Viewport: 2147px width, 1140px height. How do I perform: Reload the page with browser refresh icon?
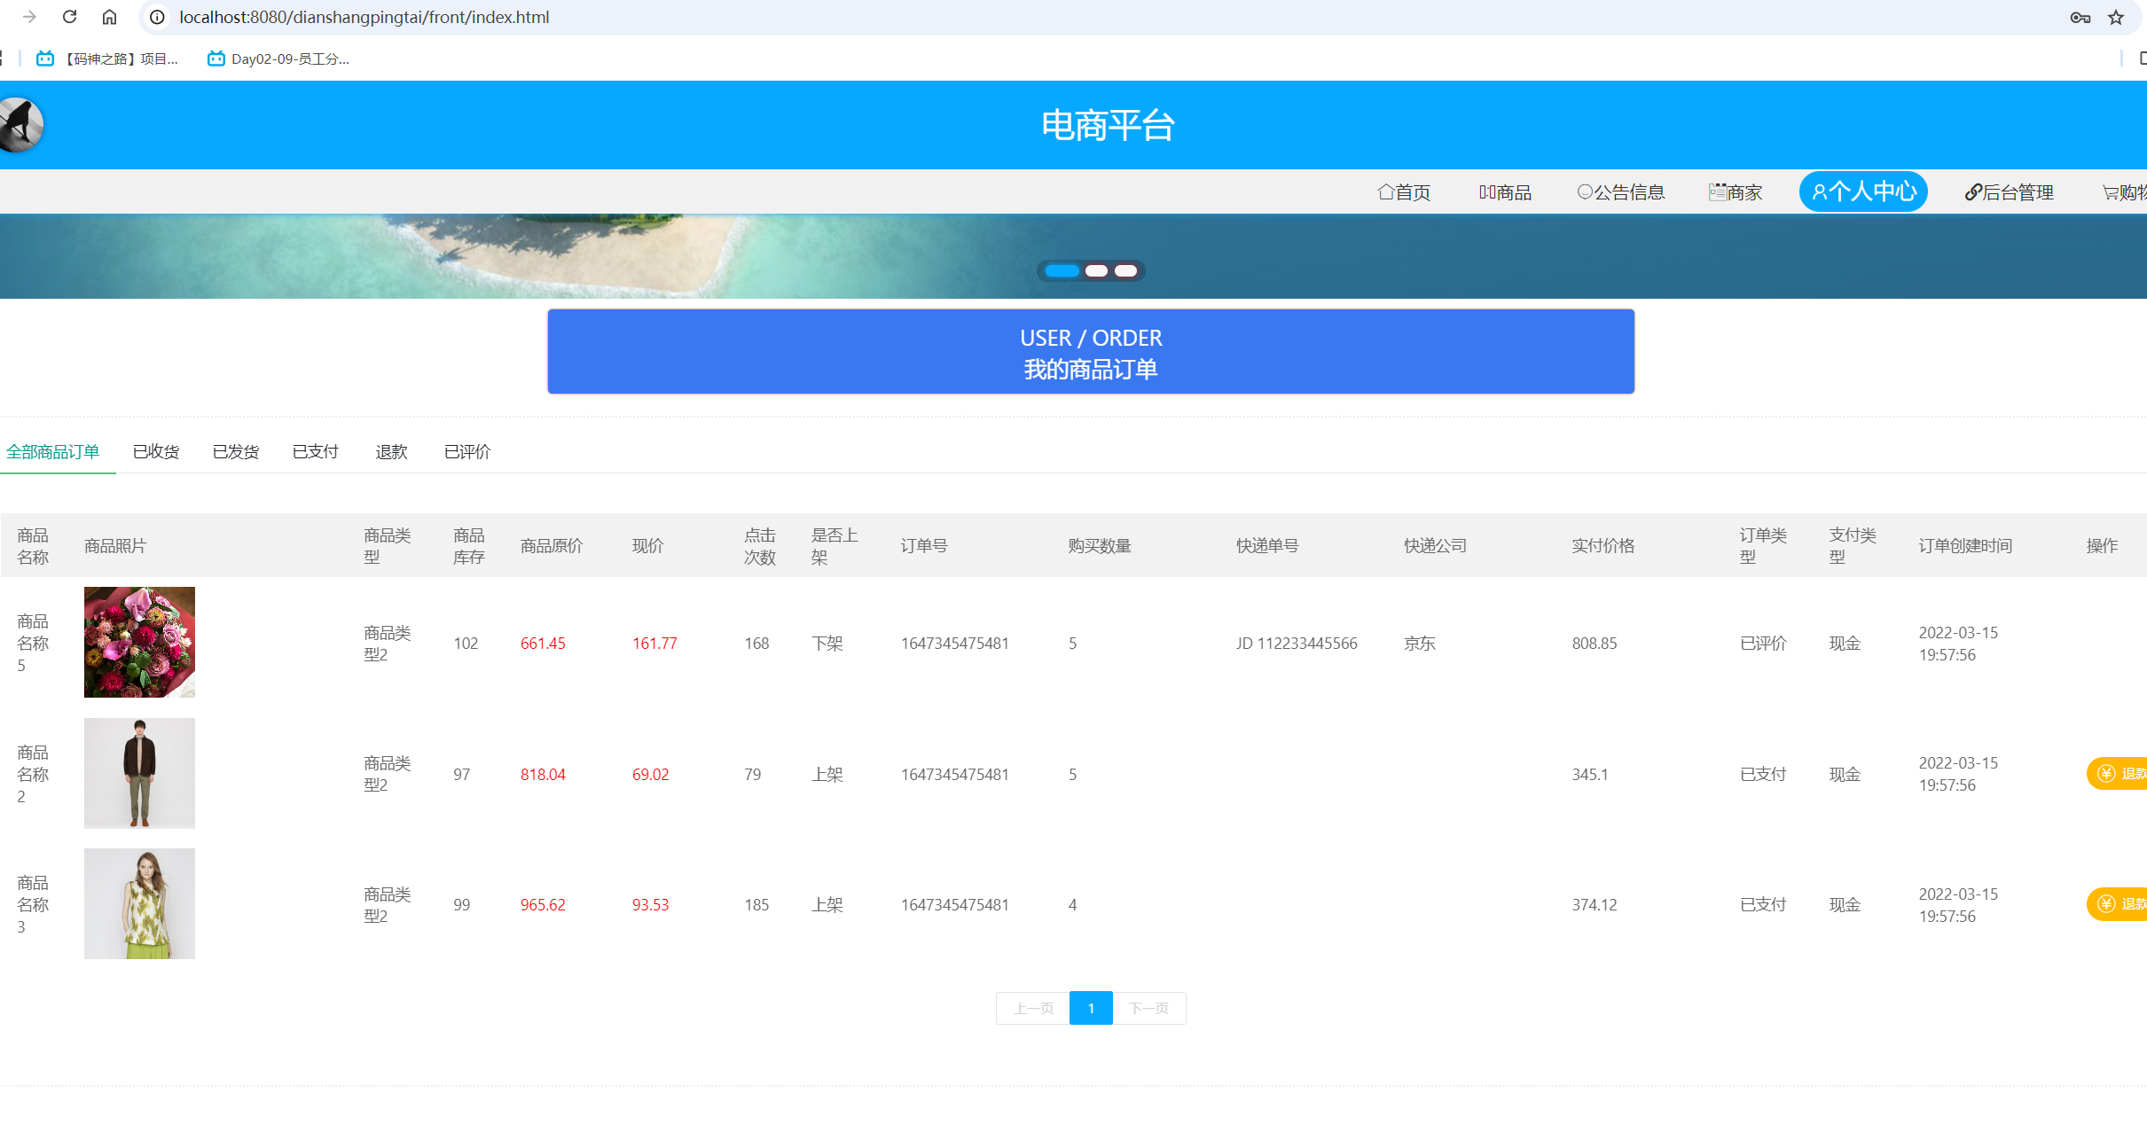pyautogui.click(x=69, y=17)
